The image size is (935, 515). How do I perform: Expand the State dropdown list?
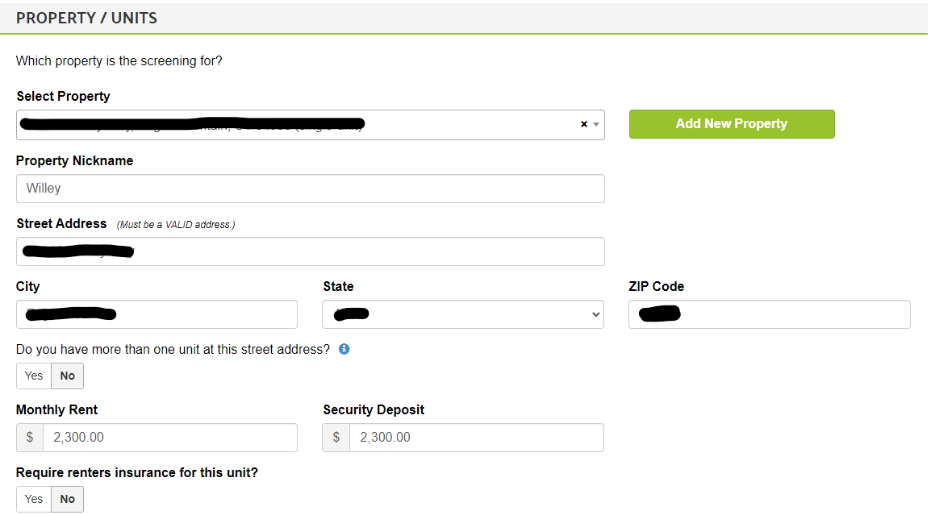(x=595, y=314)
